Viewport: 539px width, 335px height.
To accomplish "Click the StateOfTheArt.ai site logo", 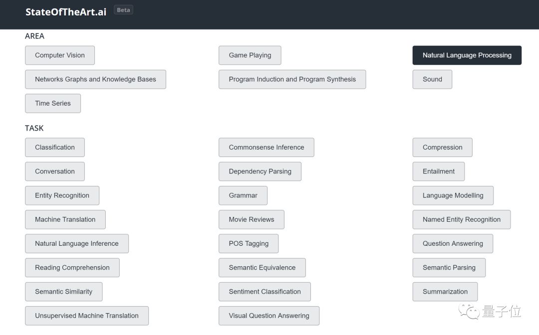I will click(x=66, y=12).
